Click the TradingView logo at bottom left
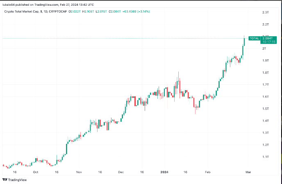Screen dimensions: 282x184 point(15,179)
